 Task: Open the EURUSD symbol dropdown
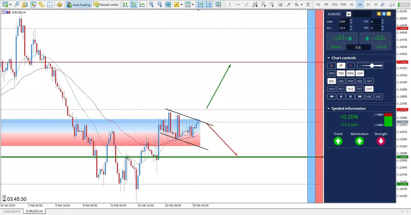[348, 14]
